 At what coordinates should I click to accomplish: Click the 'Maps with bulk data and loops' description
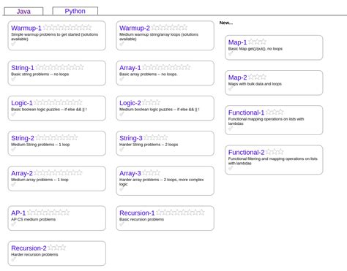[x=255, y=84]
